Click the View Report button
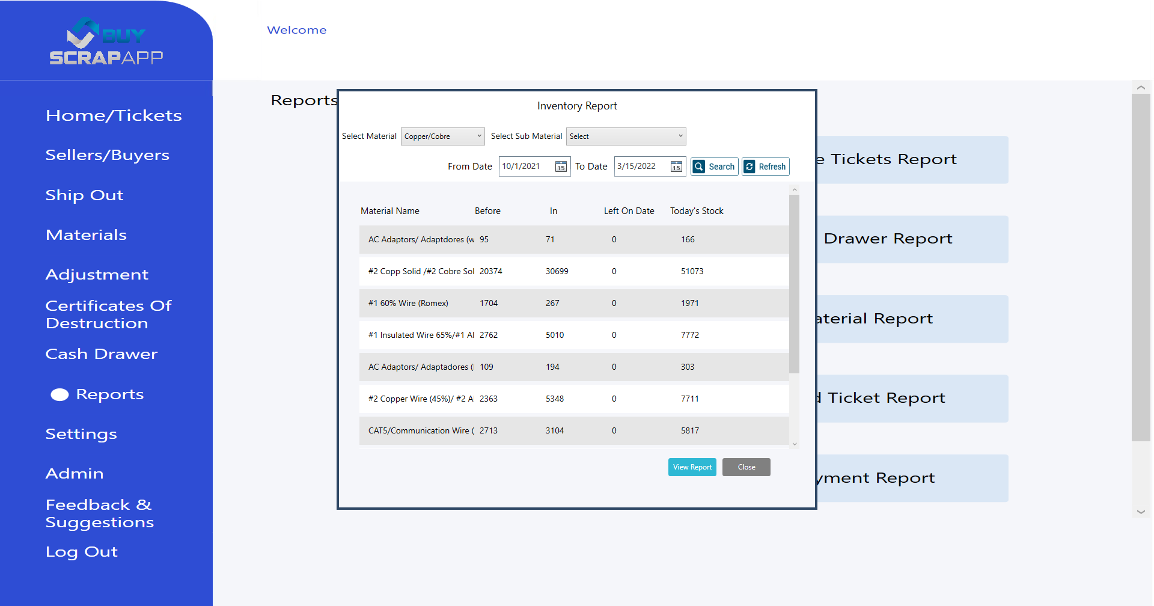1154x606 pixels. pos(692,467)
